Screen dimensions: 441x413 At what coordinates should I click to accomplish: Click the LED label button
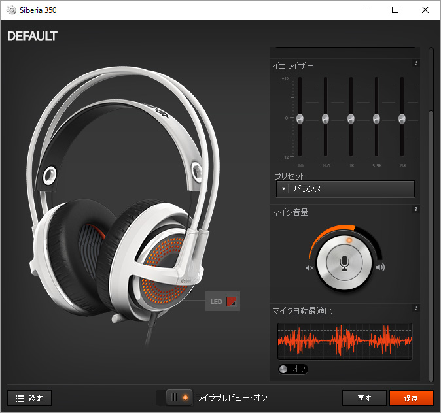click(217, 301)
